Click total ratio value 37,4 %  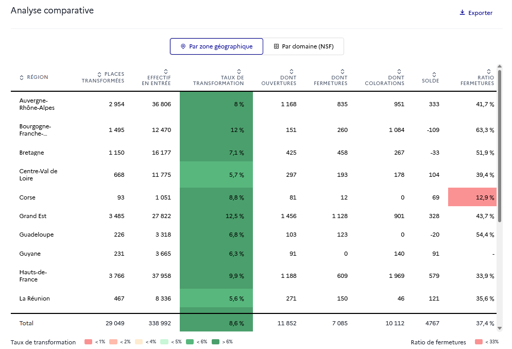[x=485, y=323]
